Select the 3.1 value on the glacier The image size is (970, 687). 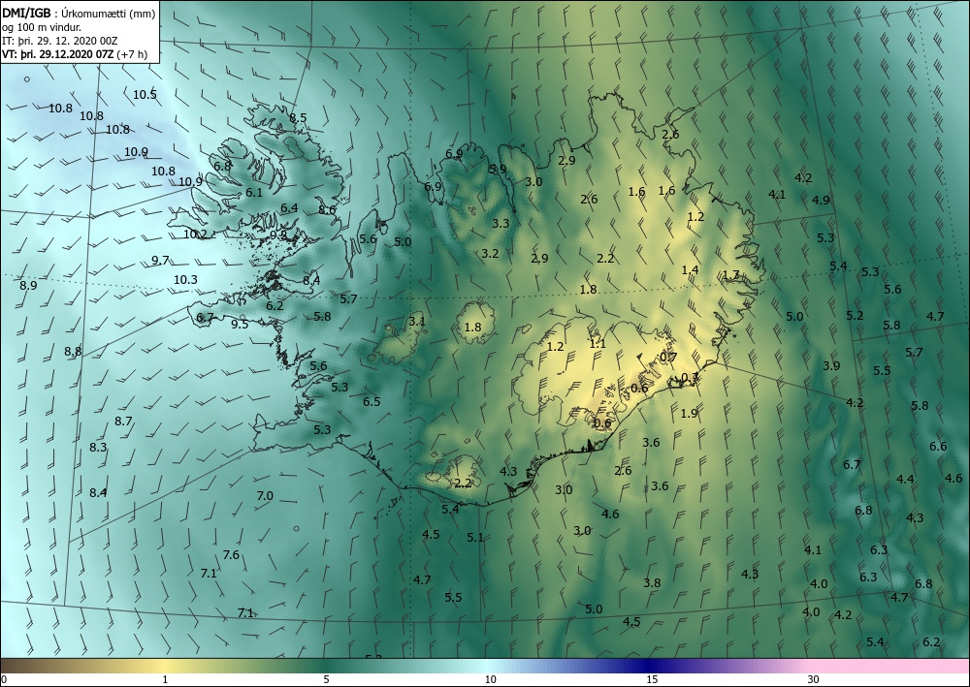click(x=417, y=322)
